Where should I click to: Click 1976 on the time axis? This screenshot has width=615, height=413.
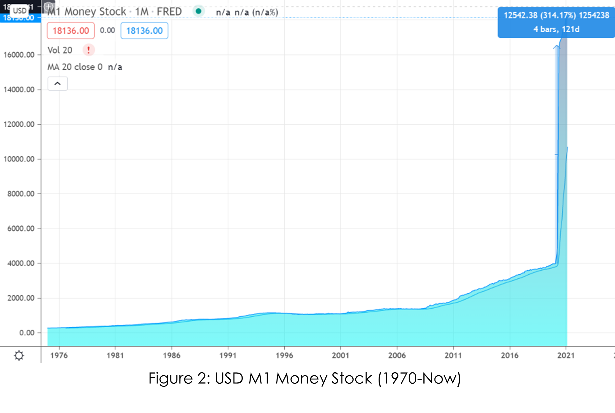[x=59, y=355]
